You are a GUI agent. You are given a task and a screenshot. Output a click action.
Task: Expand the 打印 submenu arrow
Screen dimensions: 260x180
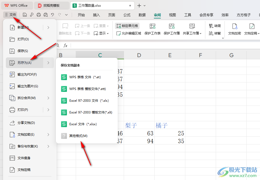coord(49,110)
